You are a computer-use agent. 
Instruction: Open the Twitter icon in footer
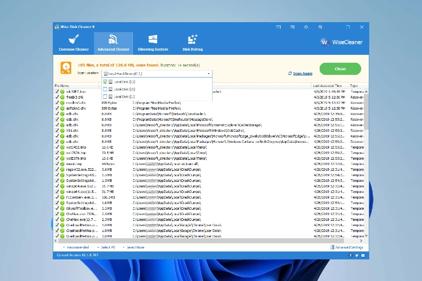(x=357, y=255)
